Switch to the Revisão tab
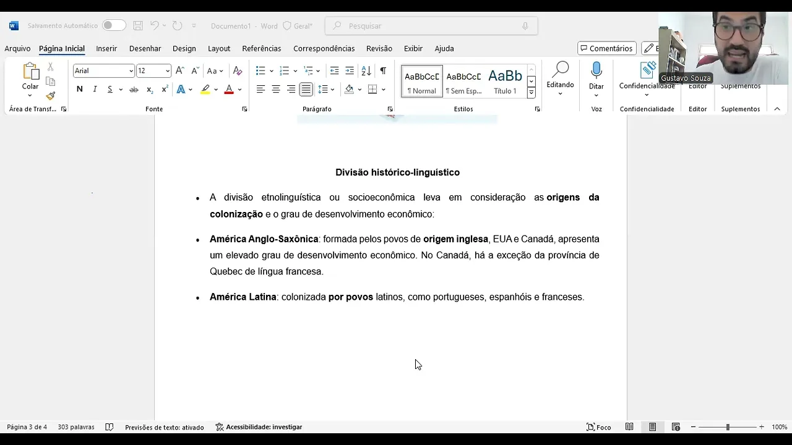The image size is (792, 445). 379,48
